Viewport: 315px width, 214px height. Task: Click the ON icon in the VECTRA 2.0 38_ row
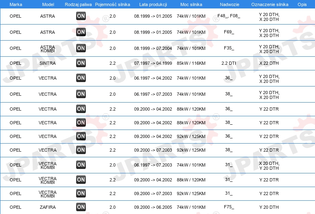[81, 94]
